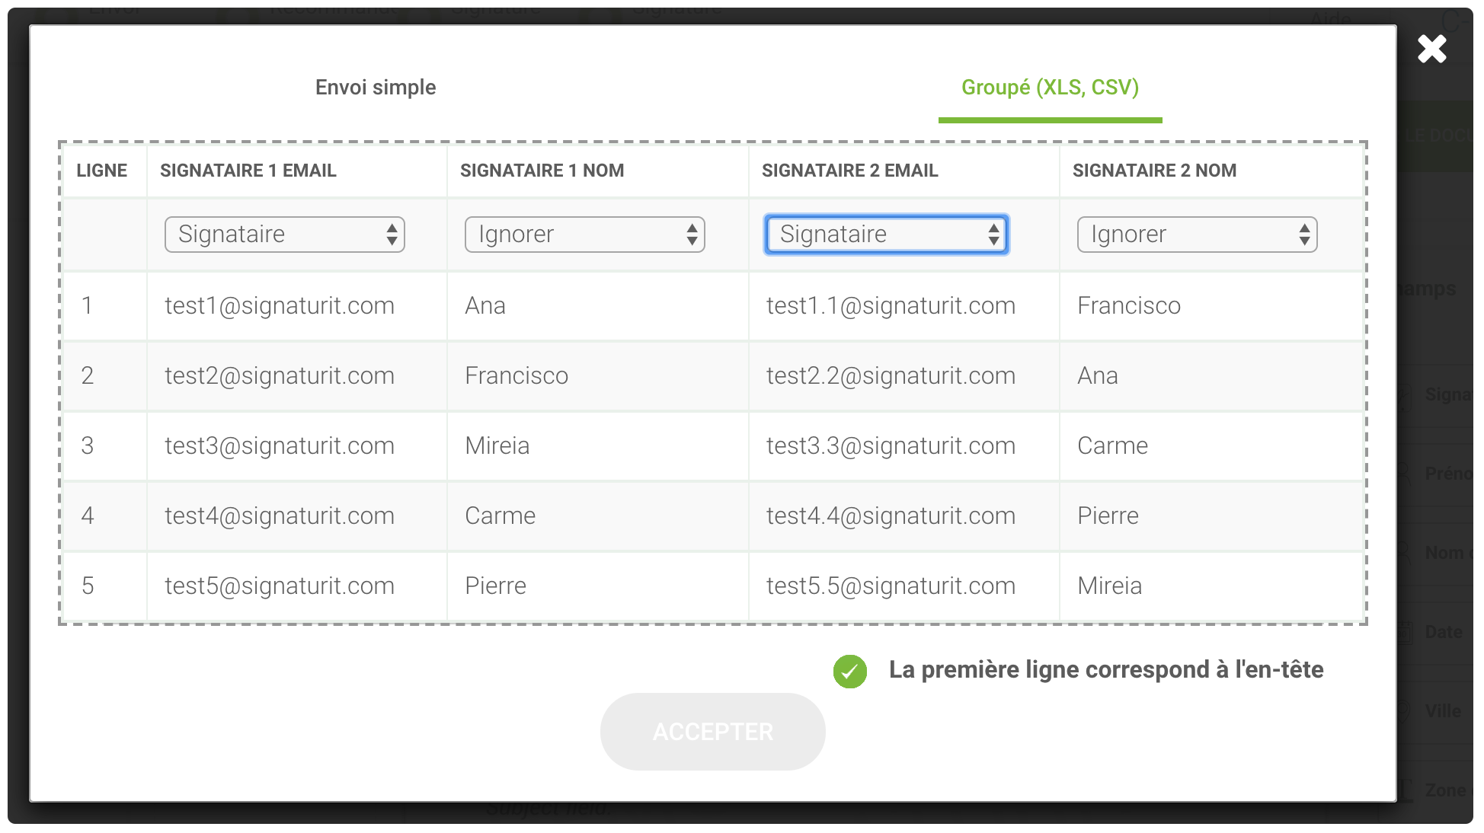
Task: Click Pierre in the Signataire 2 Nom column
Action: coord(1108,516)
